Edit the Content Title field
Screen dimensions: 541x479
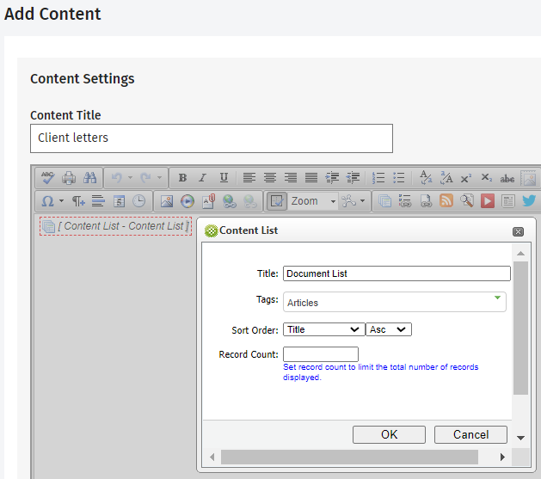212,138
